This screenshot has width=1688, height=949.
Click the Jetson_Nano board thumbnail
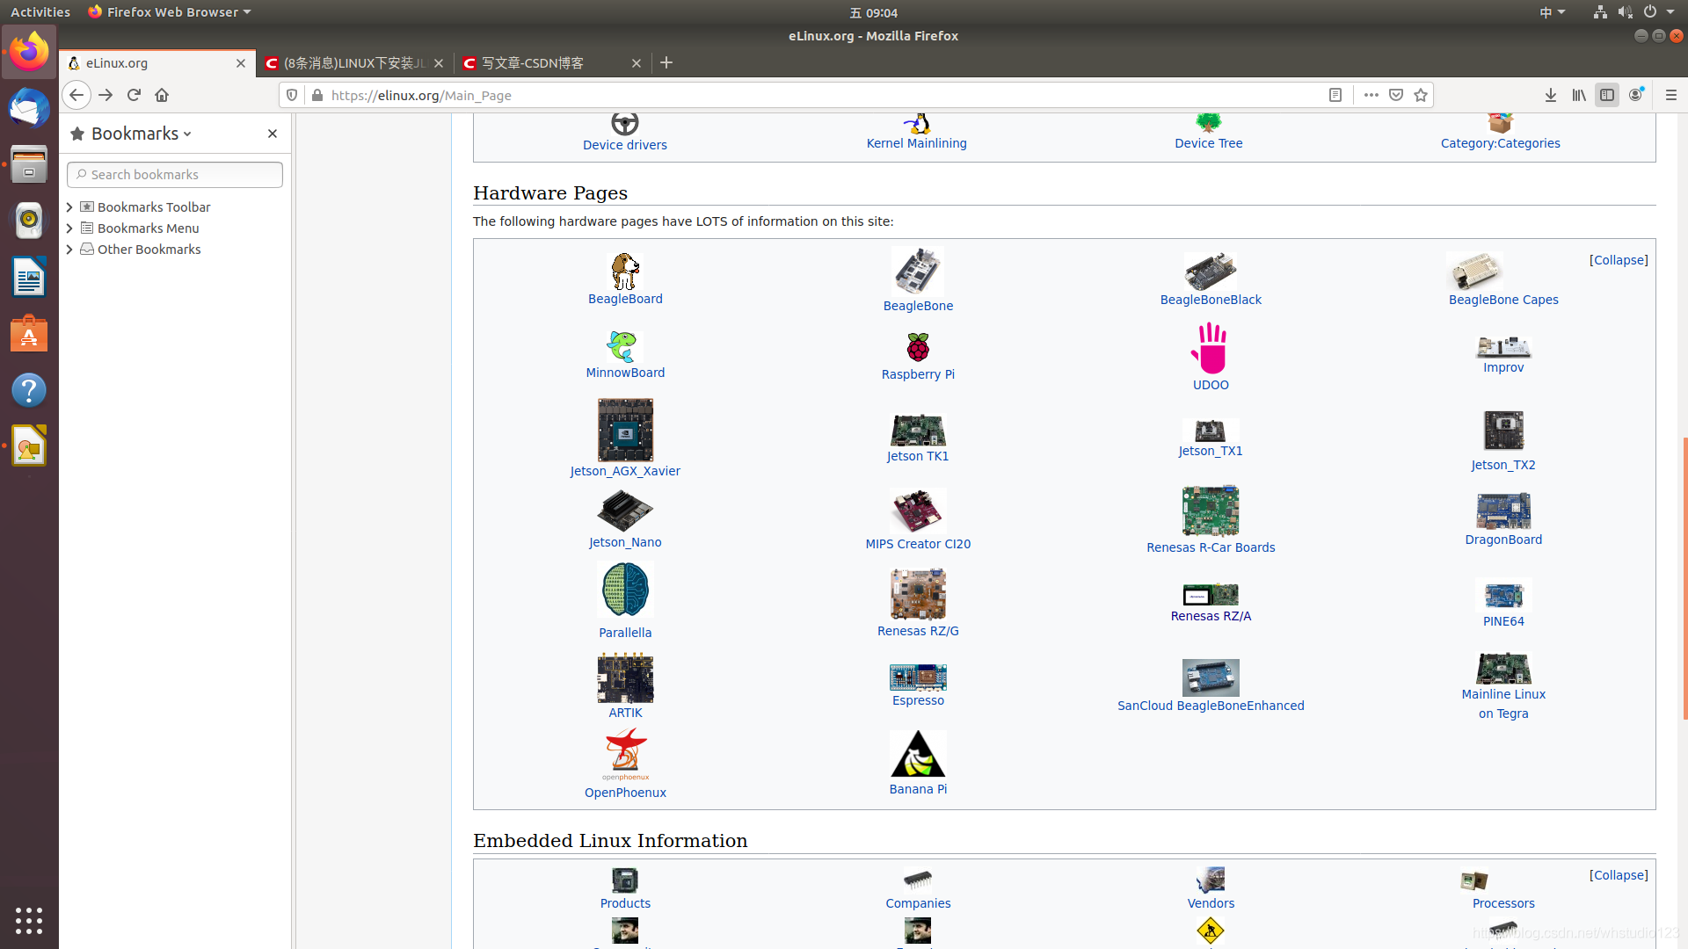click(x=625, y=511)
